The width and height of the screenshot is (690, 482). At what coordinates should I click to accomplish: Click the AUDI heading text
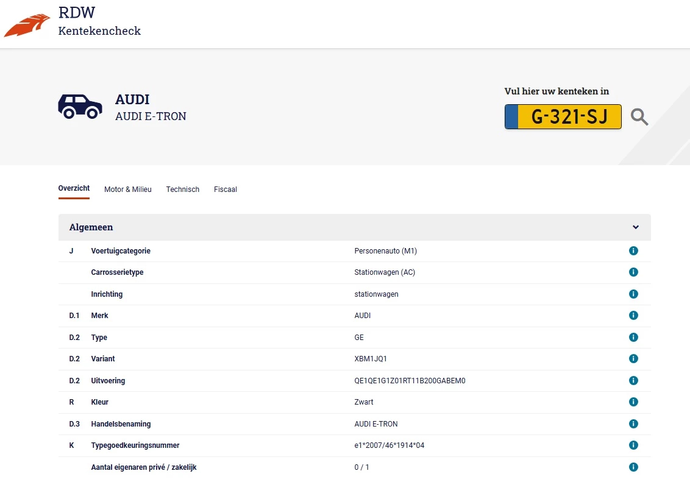[x=132, y=99]
